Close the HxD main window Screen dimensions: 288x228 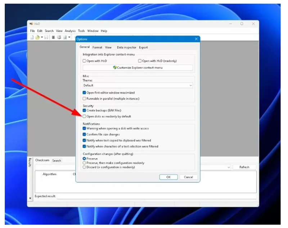(253, 24)
